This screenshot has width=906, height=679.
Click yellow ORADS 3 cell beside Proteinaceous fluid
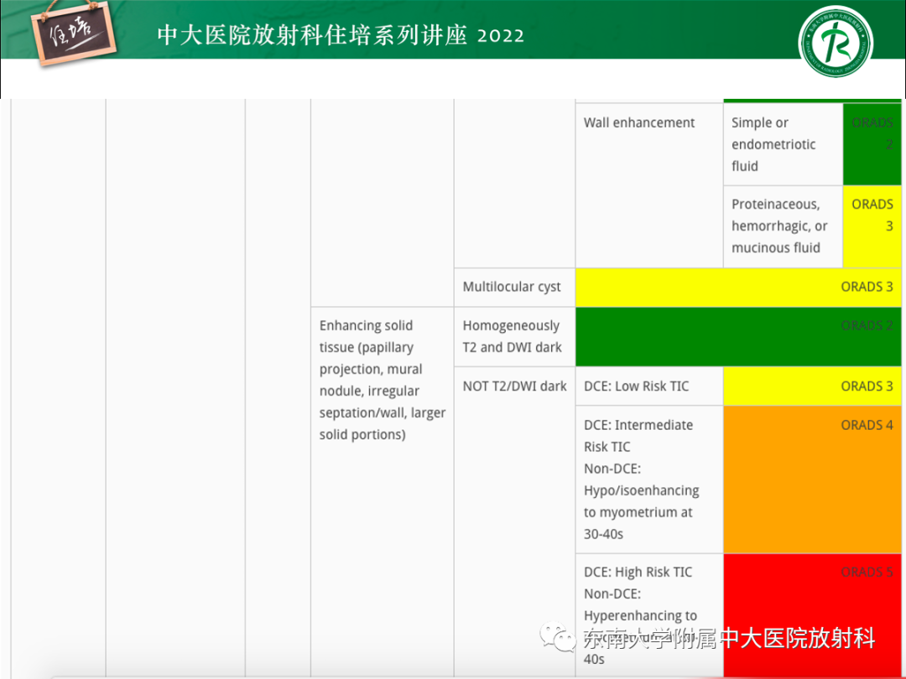872,226
